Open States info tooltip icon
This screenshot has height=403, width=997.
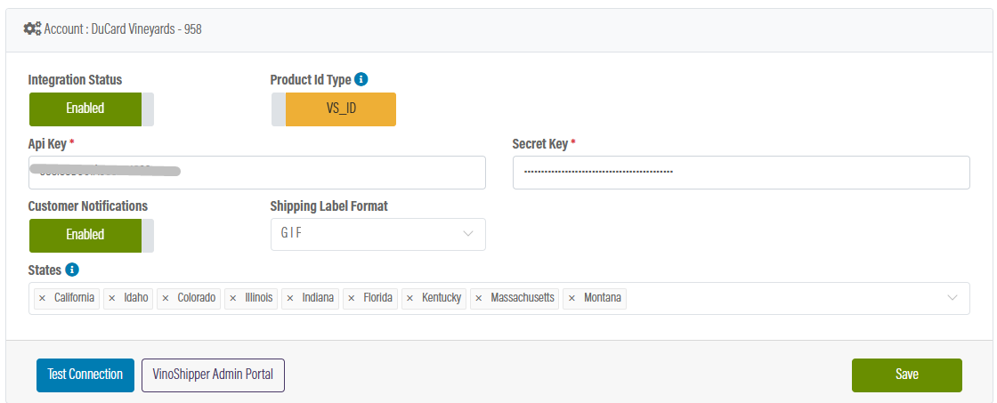point(72,270)
